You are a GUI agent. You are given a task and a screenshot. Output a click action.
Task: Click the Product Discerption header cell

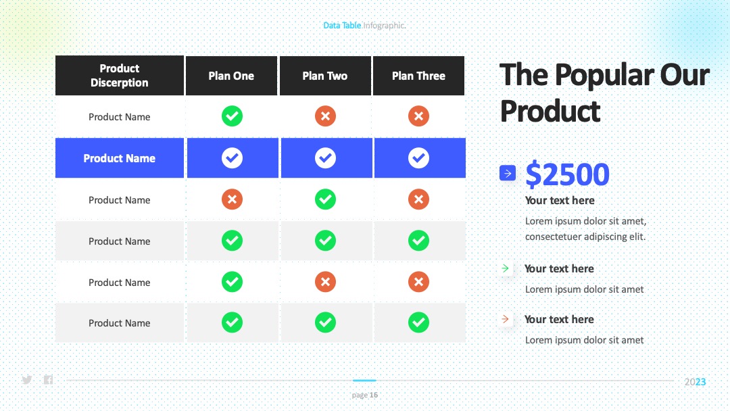[x=120, y=76]
